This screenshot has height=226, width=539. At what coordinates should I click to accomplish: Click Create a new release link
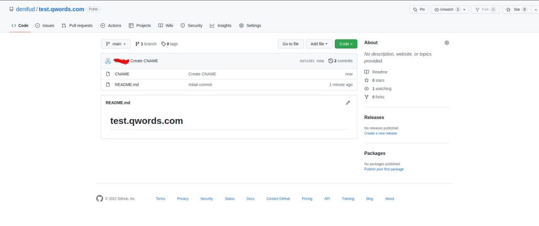point(381,133)
